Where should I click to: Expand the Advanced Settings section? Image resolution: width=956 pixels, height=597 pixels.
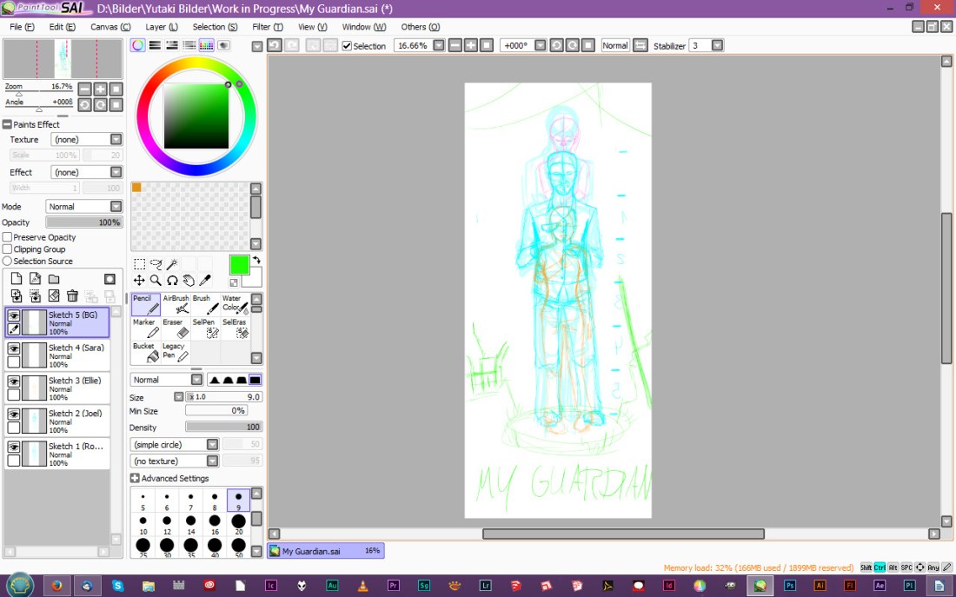[x=135, y=478]
